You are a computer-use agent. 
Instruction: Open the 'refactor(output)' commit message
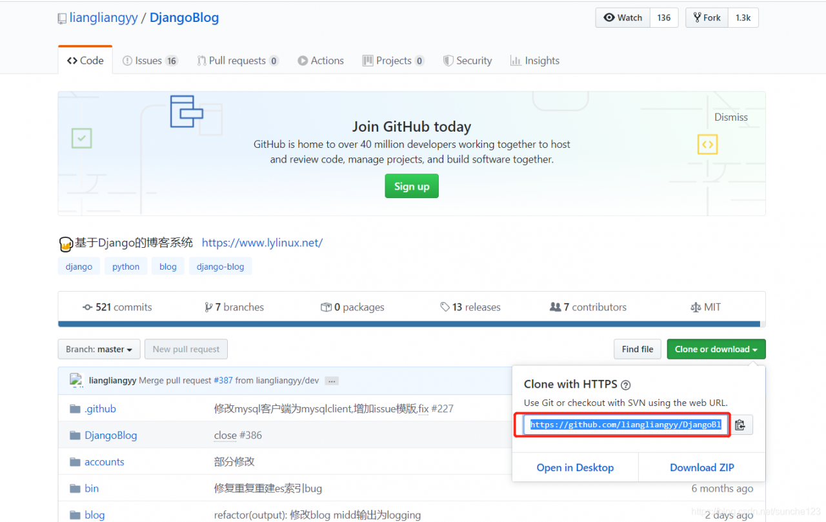click(x=317, y=515)
